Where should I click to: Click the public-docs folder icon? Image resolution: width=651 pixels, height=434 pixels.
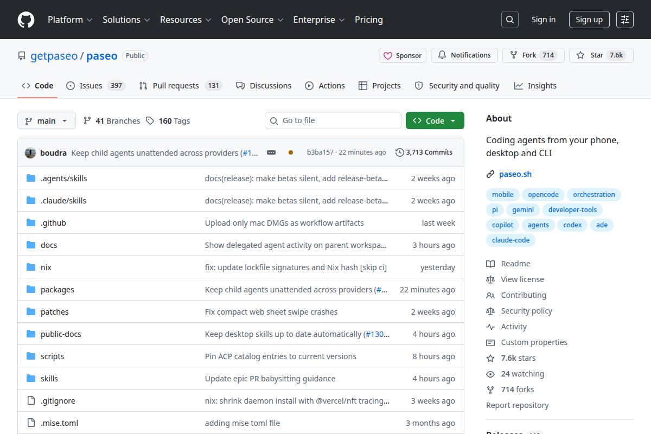click(x=31, y=334)
